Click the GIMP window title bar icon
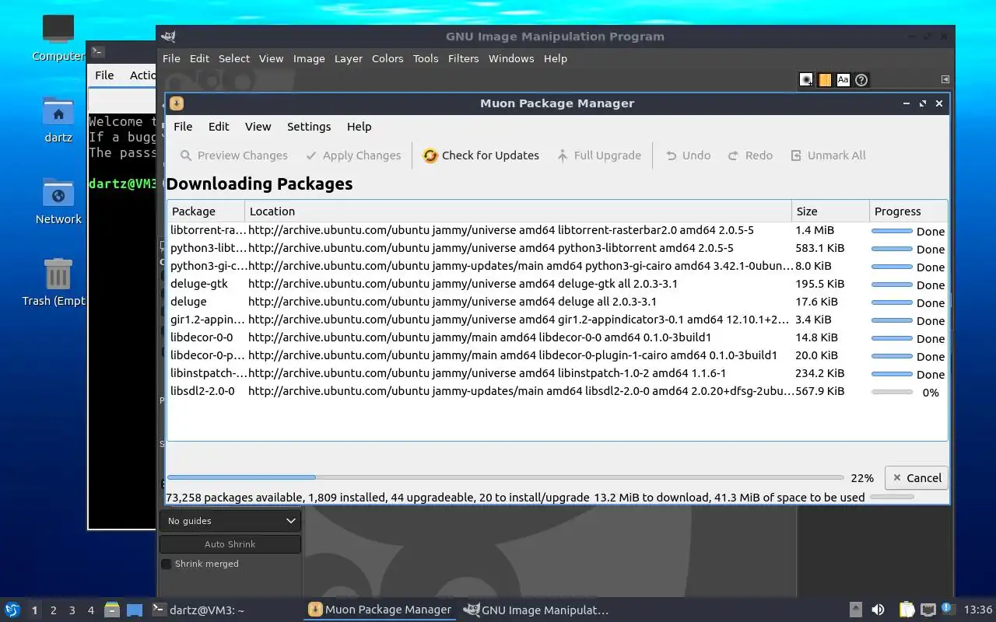The width and height of the screenshot is (996, 622). tap(167, 36)
